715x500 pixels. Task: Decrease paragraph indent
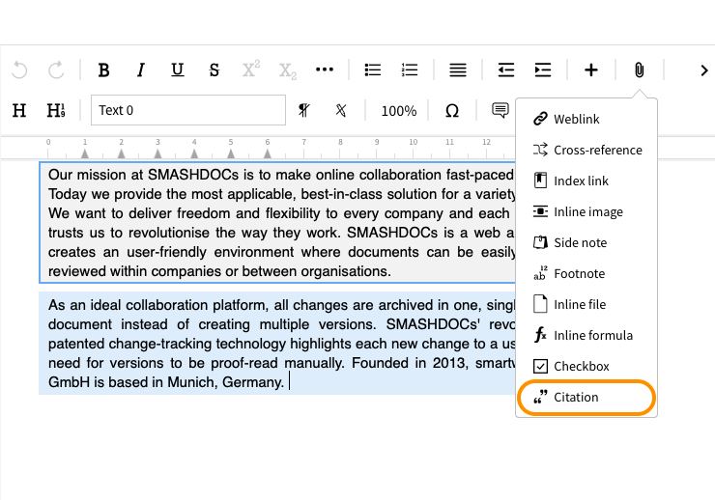point(506,69)
